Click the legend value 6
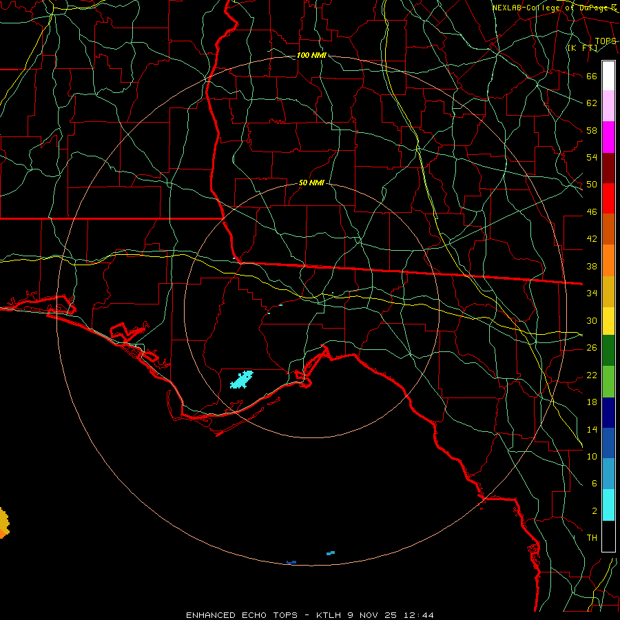620x620 pixels. tap(594, 483)
